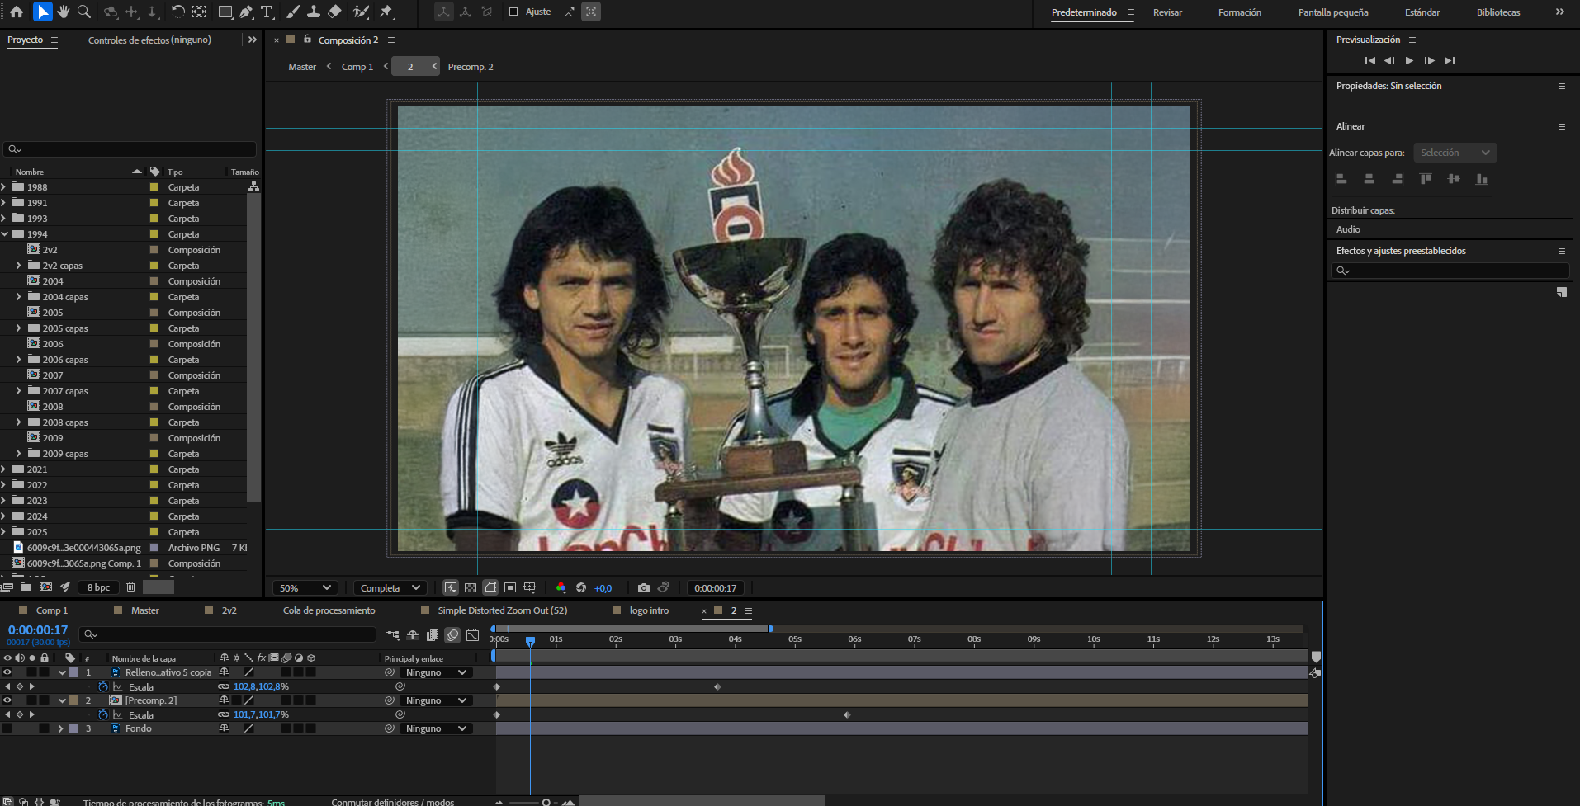Select the Hand tool

point(64,12)
